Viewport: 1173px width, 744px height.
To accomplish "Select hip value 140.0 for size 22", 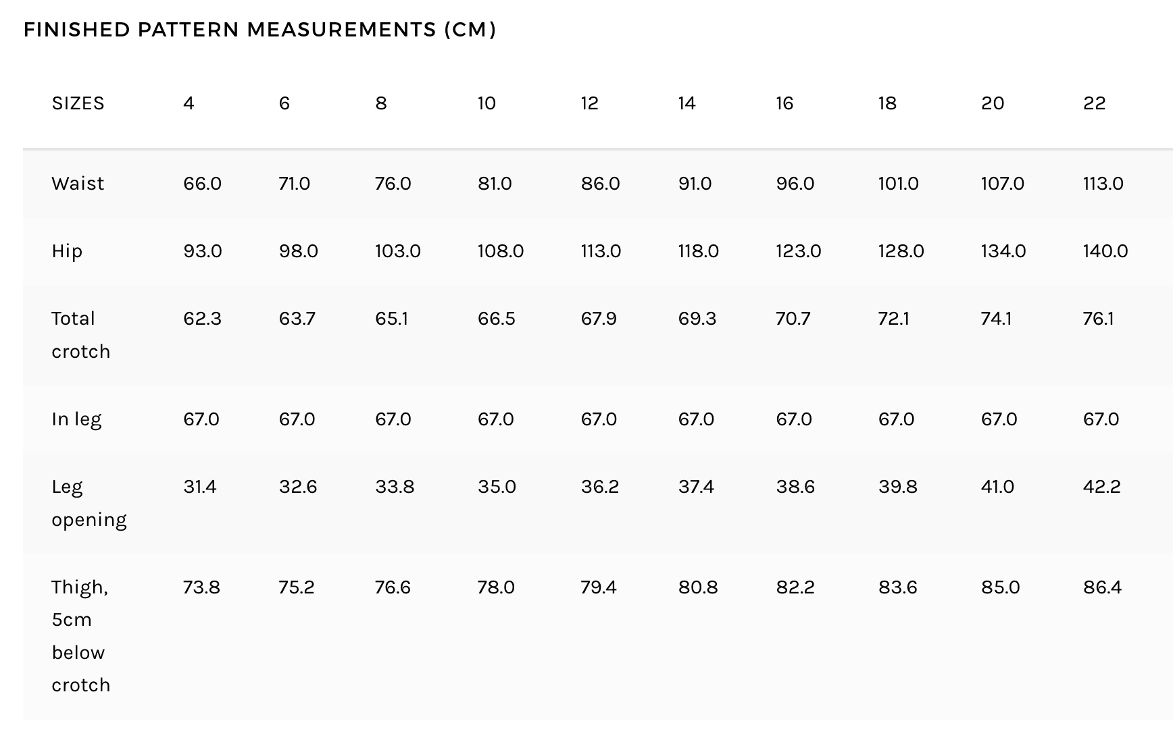I will (x=1105, y=251).
